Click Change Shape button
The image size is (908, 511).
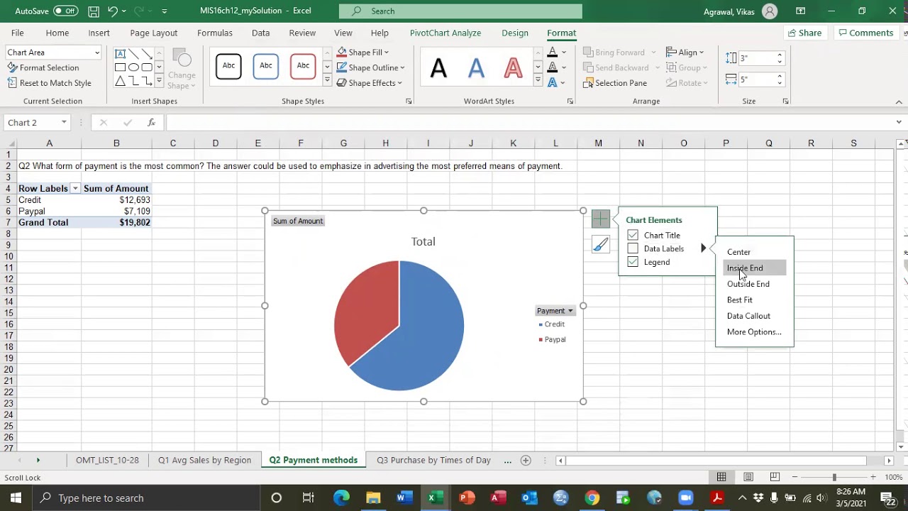tap(182, 70)
